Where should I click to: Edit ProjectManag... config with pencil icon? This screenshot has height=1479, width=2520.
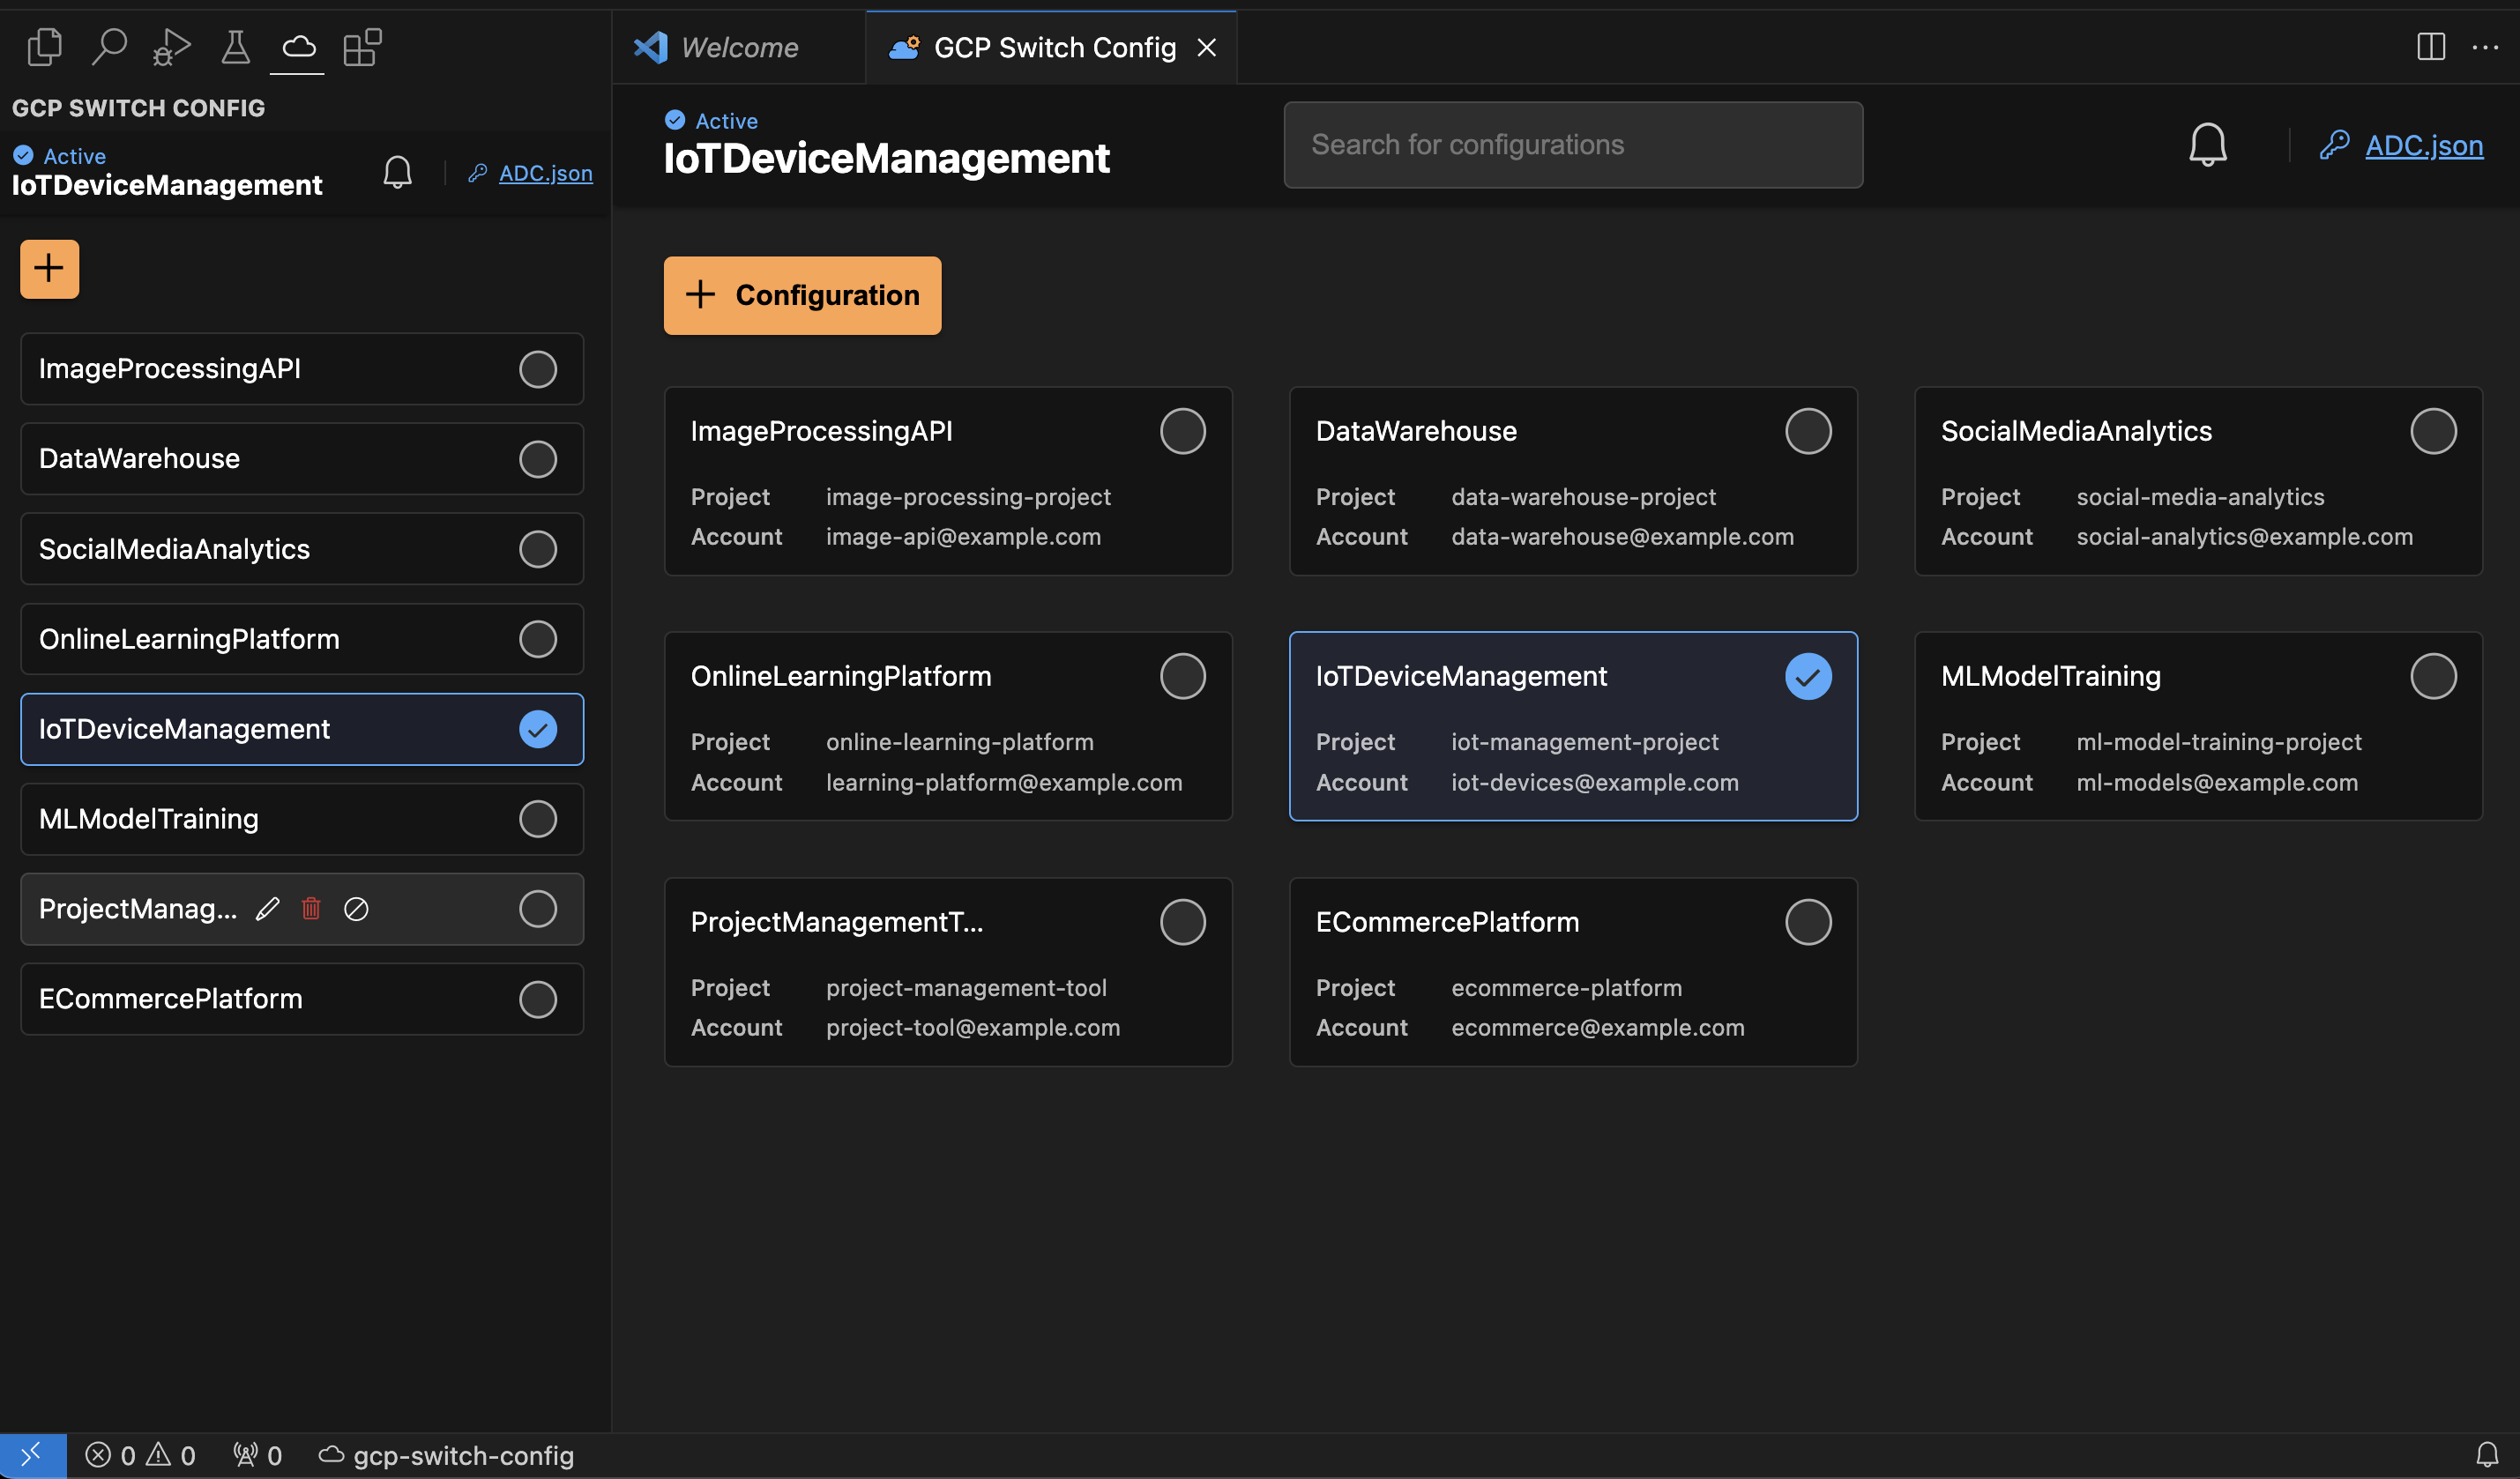pos(267,909)
